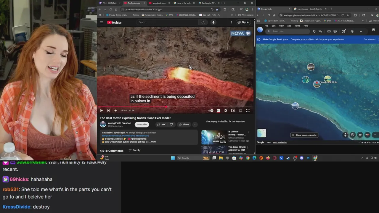Open YouTube settings three-dot menu near Sign in

coord(232,22)
